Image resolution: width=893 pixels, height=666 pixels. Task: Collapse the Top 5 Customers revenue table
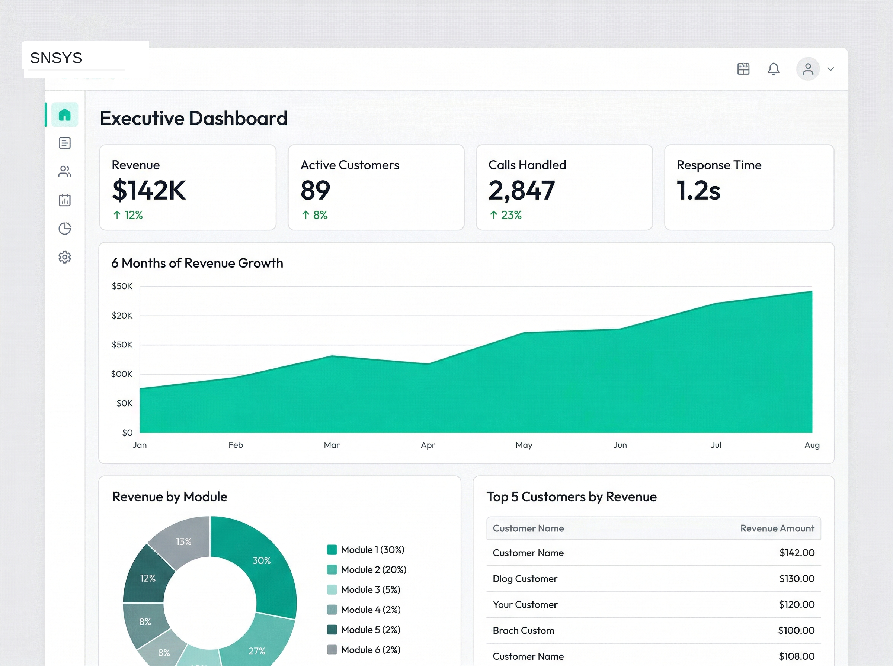click(x=572, y=496)
